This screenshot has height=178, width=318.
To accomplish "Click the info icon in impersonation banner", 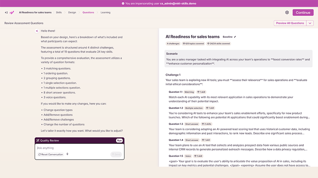I will (123, 3).
